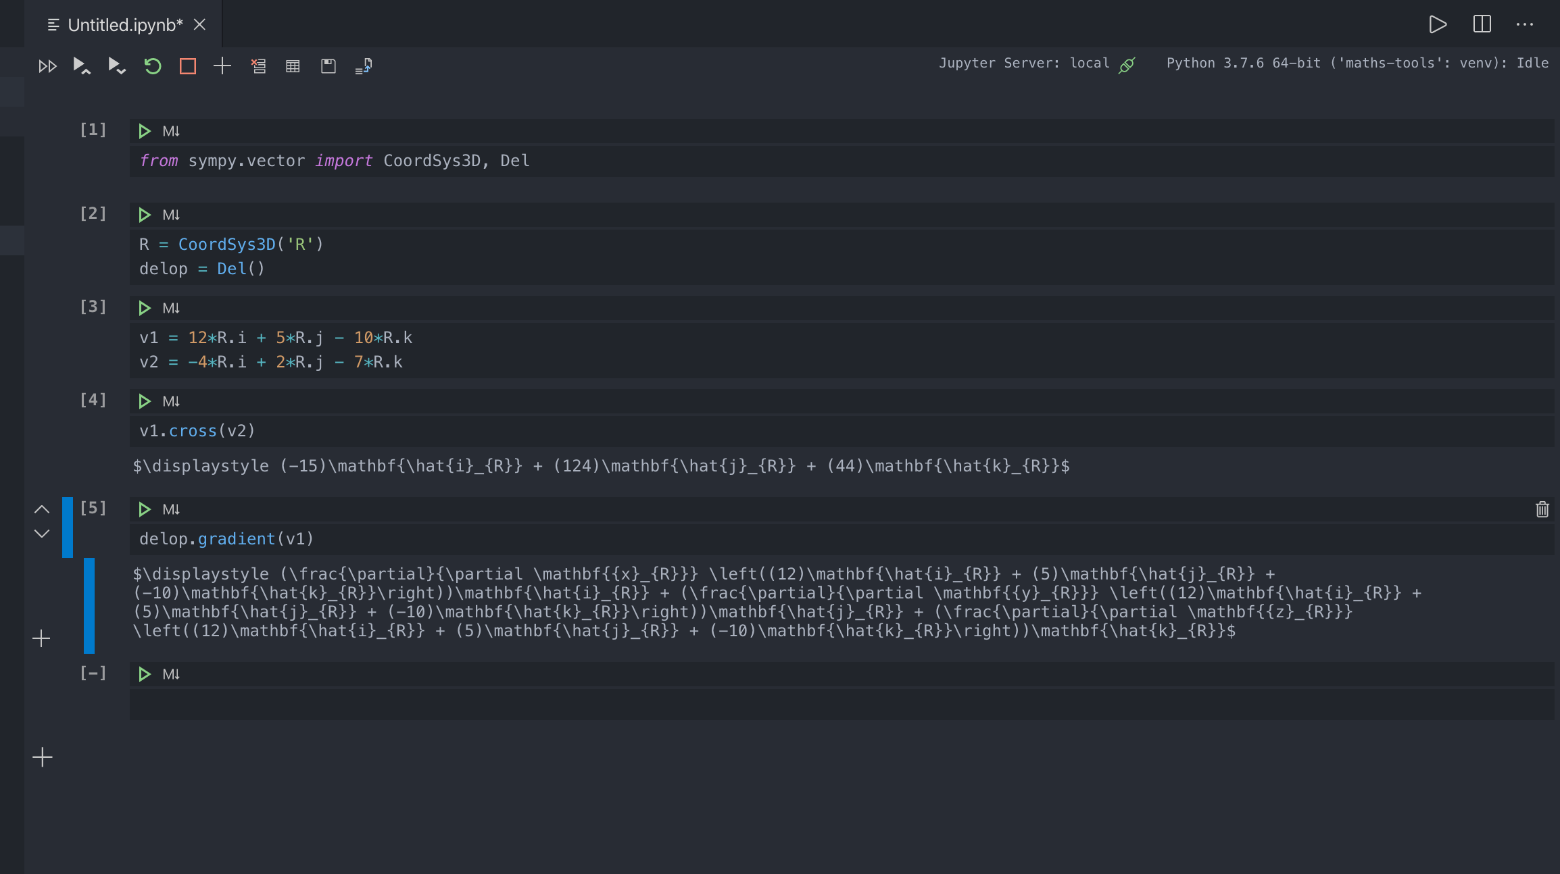The image size is (1560, 874).
Task: Convert the import cell to markdown
Action: [171, 131]
